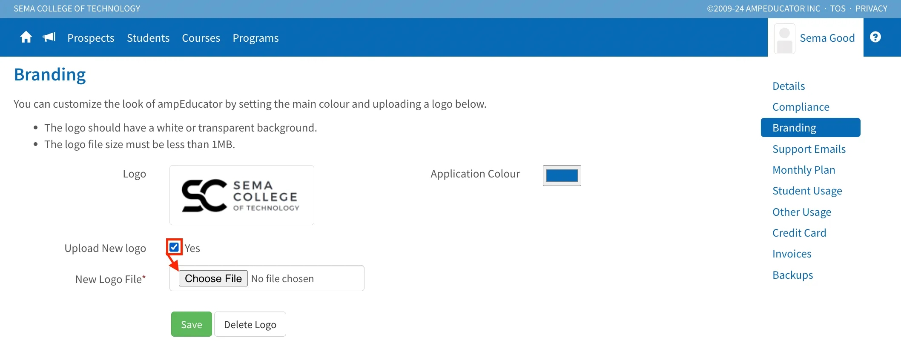Open the Other Usage link
Screen dimensions: 901x349
(802, 212)
